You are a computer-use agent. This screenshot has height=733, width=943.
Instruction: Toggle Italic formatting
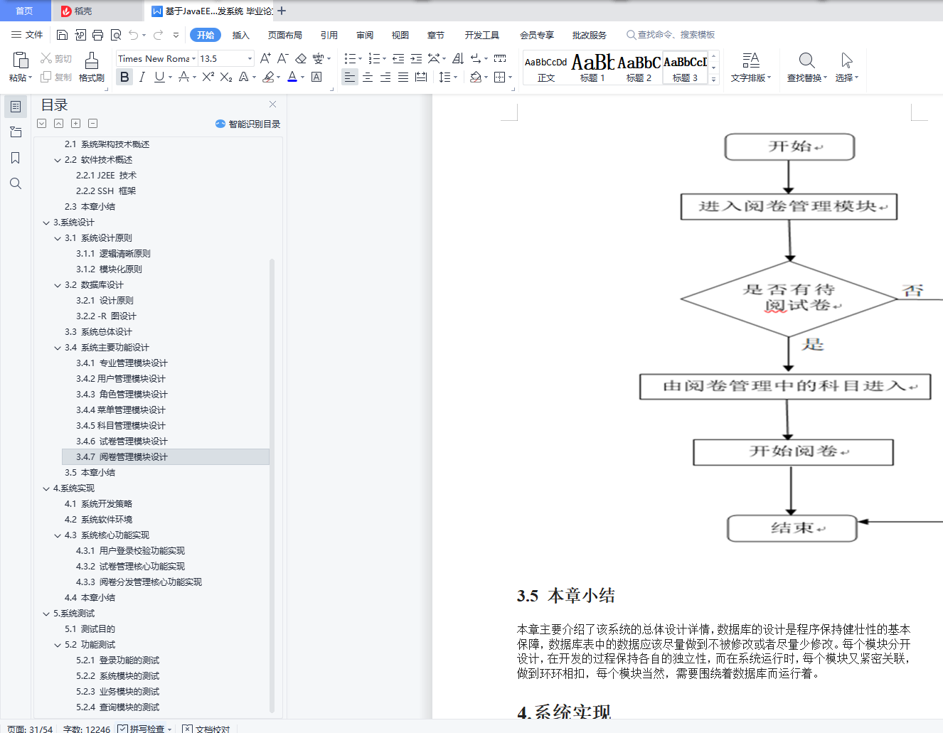[x=142, y=77]
